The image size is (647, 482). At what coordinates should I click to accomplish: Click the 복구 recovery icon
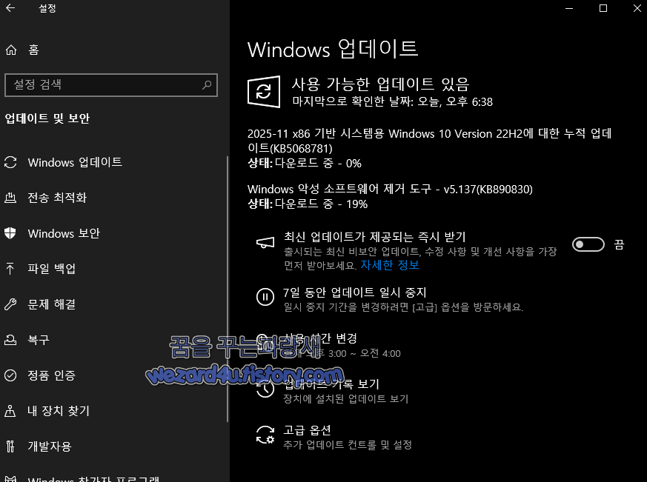pyautogui.click(x=10, y=340)
